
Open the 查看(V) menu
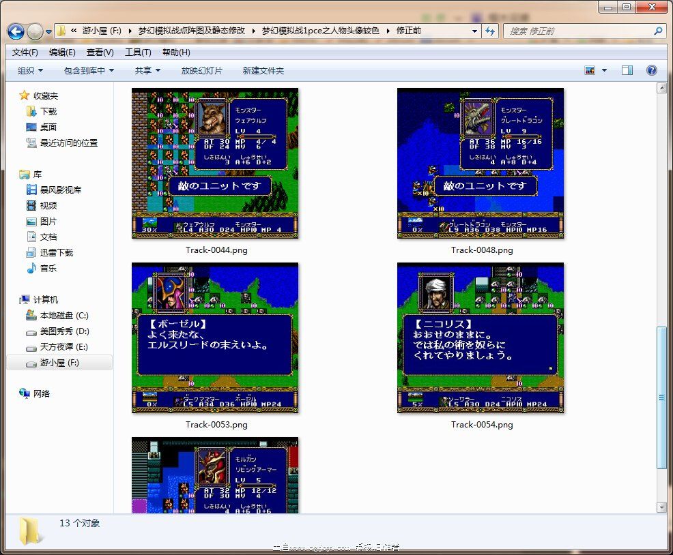[x=100, y=52]
